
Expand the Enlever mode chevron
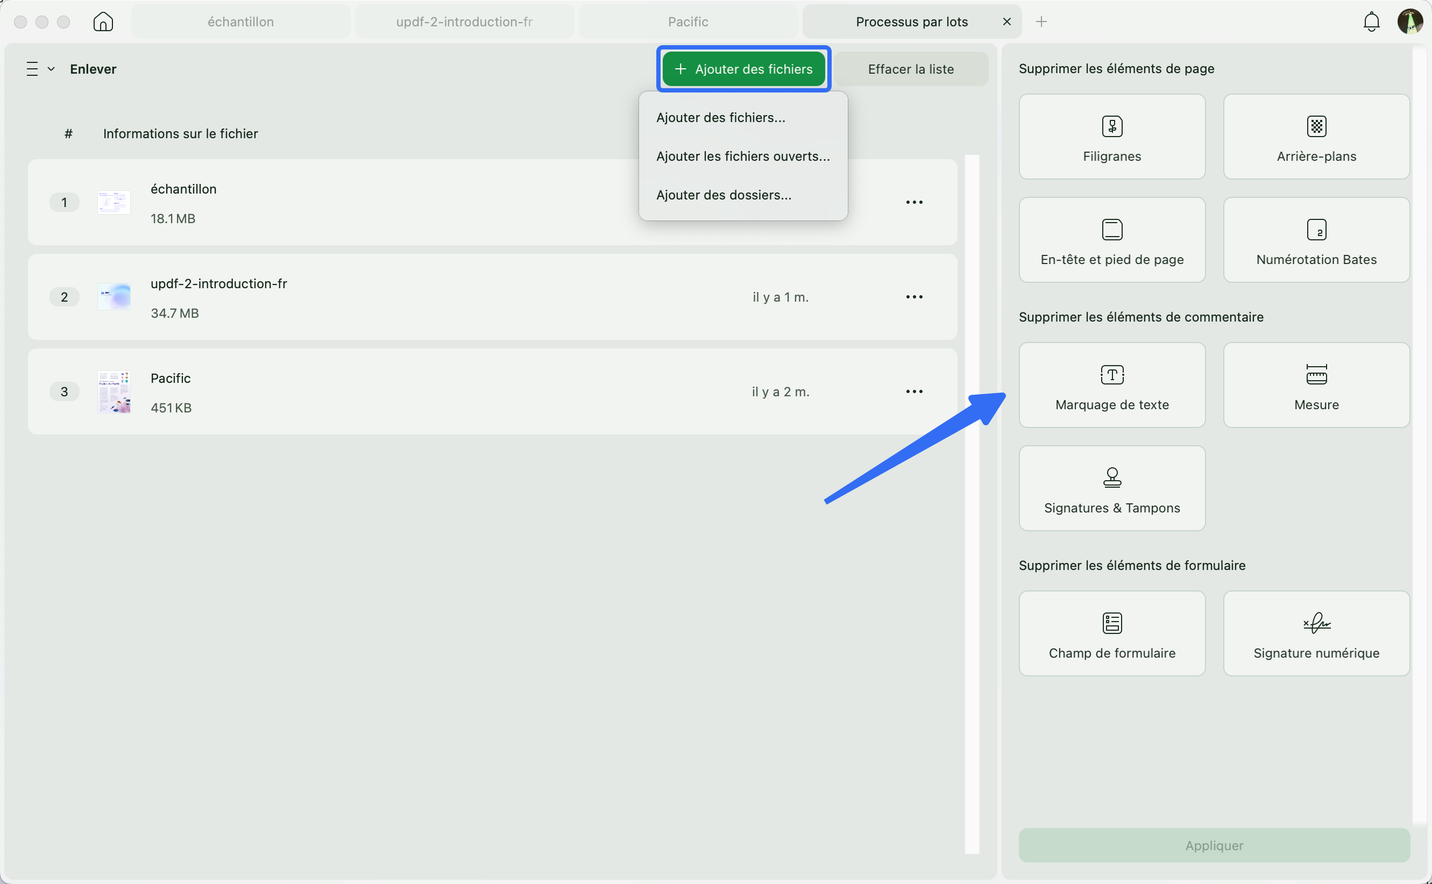(52, 69)
